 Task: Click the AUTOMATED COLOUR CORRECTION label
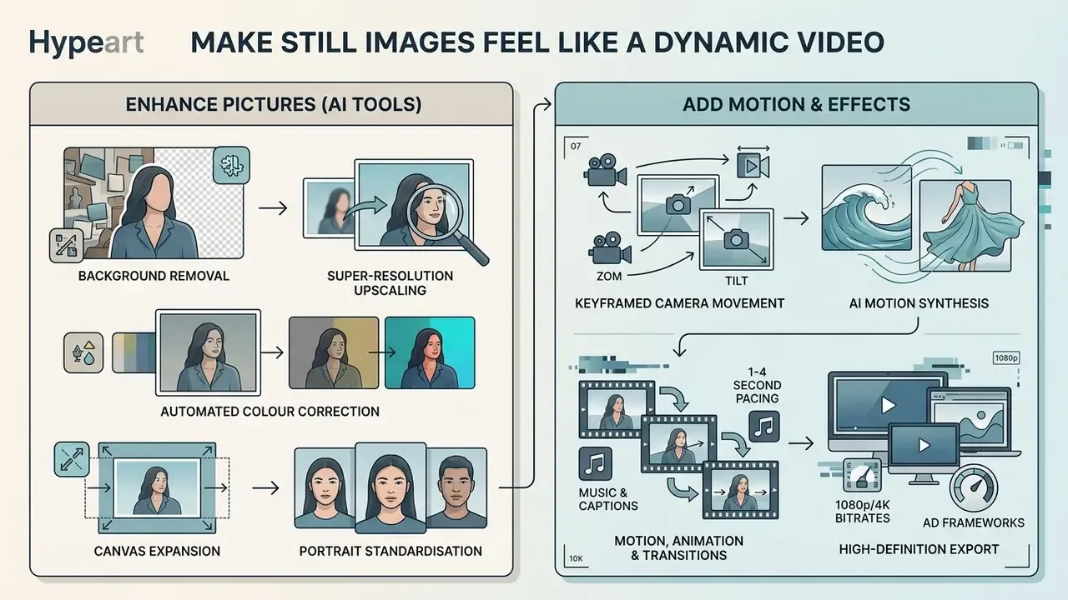(x=270, y=411)
